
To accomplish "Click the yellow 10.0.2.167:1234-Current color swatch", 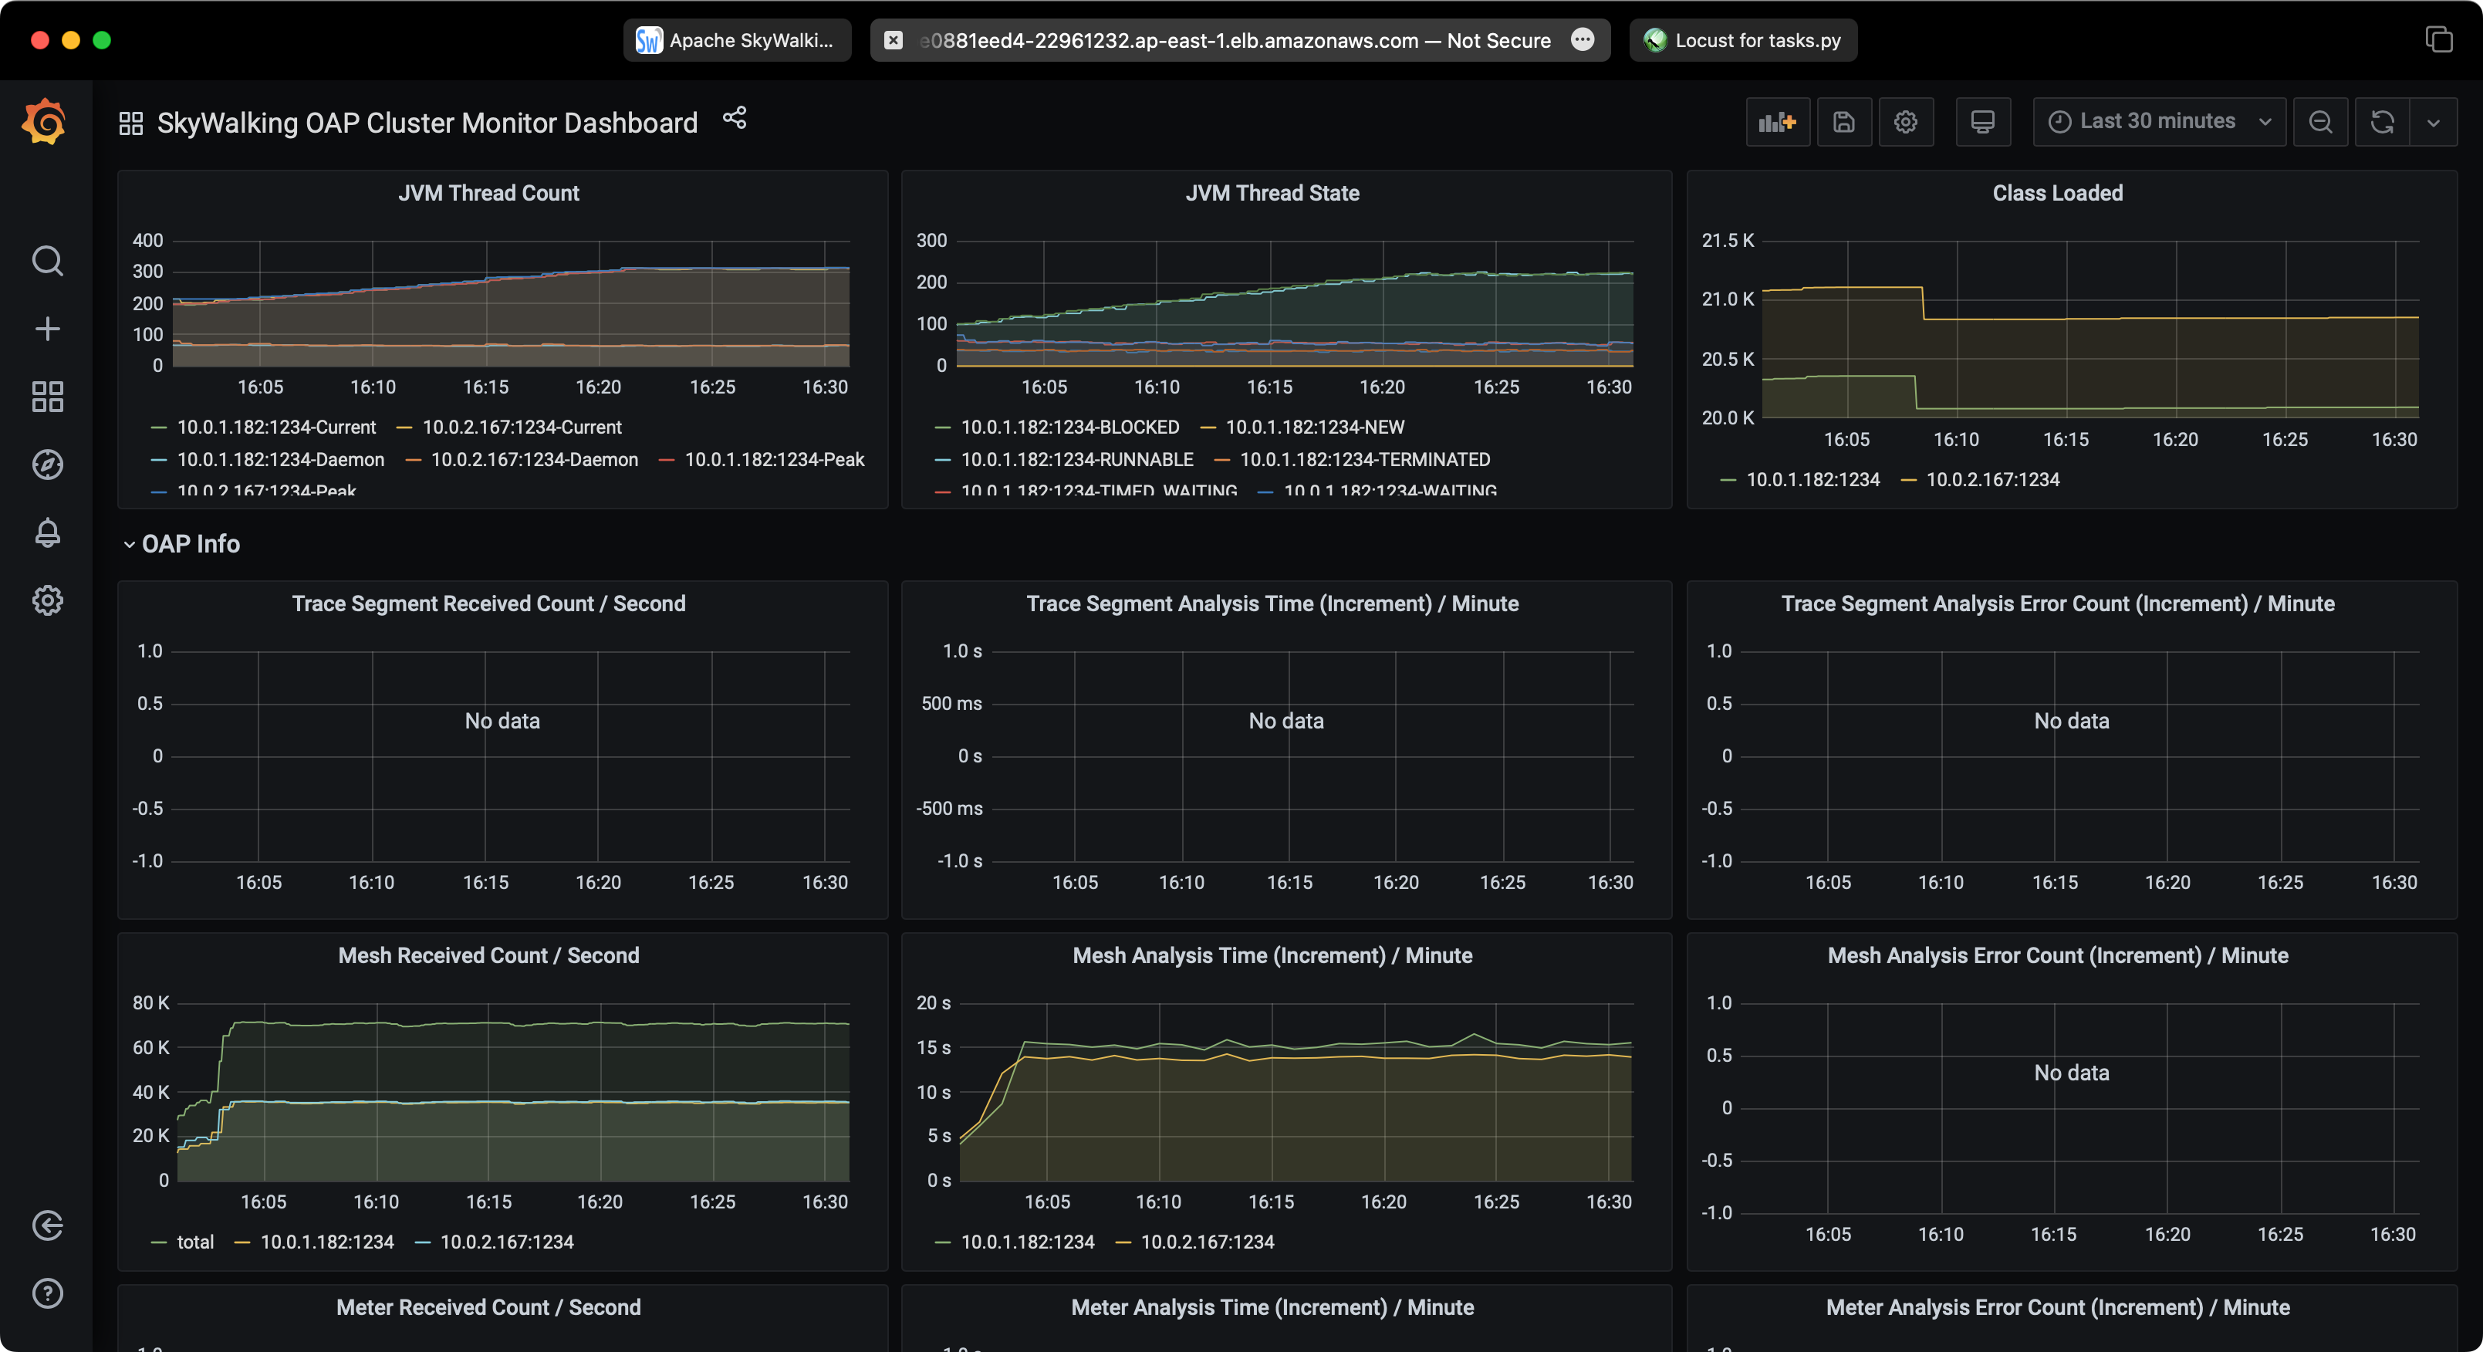I will click(405, 428).
